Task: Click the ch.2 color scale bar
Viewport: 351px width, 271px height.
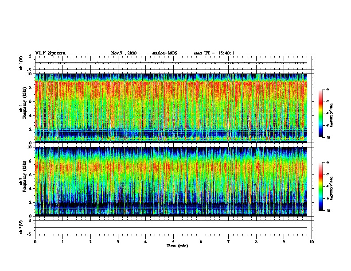Action: tap(320, 186)
